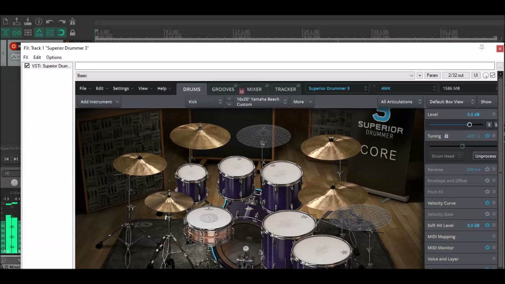Screen dimensions: 505x284
Task: Toggle the Item Grouping link icon
Action: click(x=17, y=33)
